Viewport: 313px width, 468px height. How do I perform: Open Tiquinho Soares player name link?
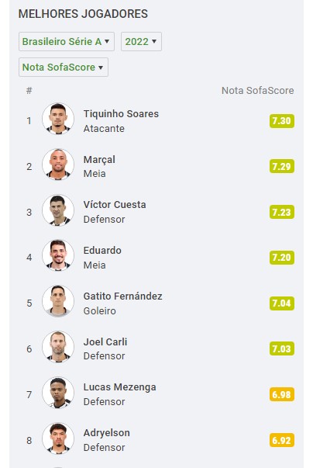coord(121,114)
